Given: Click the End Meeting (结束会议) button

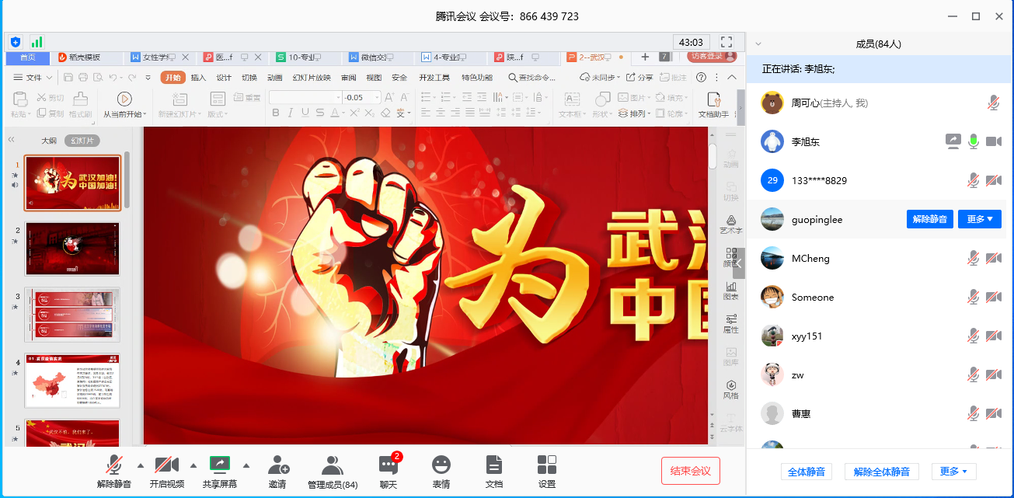Looking at the screenshot, I should (690, 471).
